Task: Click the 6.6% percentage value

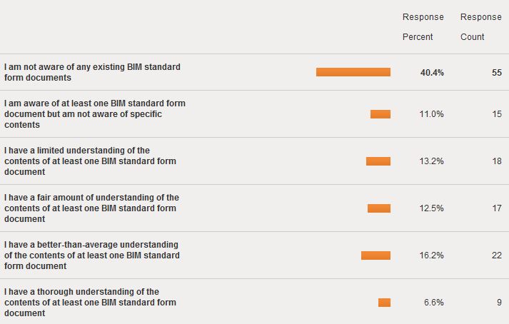Action: (x=434, y=303)
